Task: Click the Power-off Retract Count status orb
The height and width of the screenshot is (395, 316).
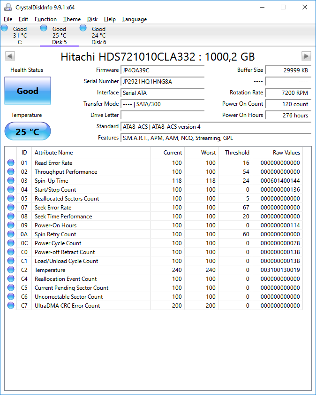Action: 11,252
